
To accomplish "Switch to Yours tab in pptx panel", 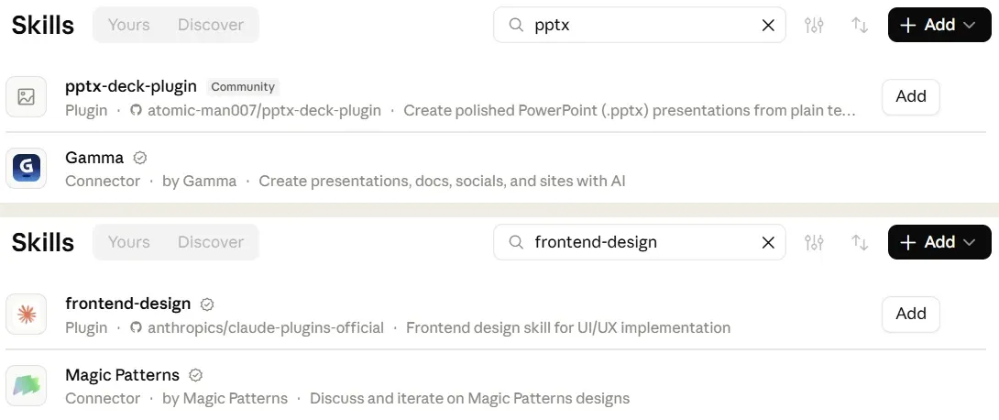I will pyautogui.click(x=128, y=25).
